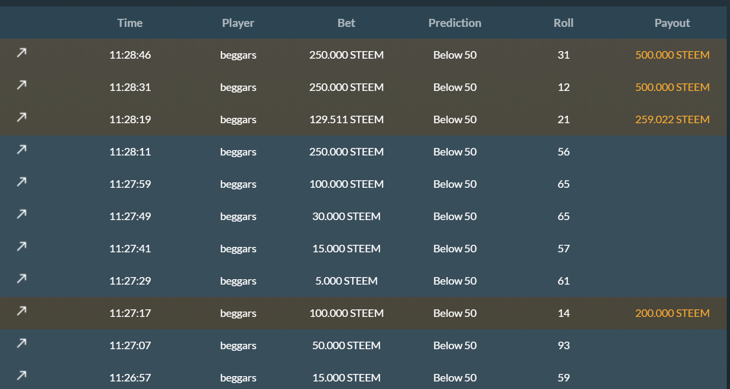
Task: Open arrow link for 11:26:57 row
Action: [x=22, y=376]
